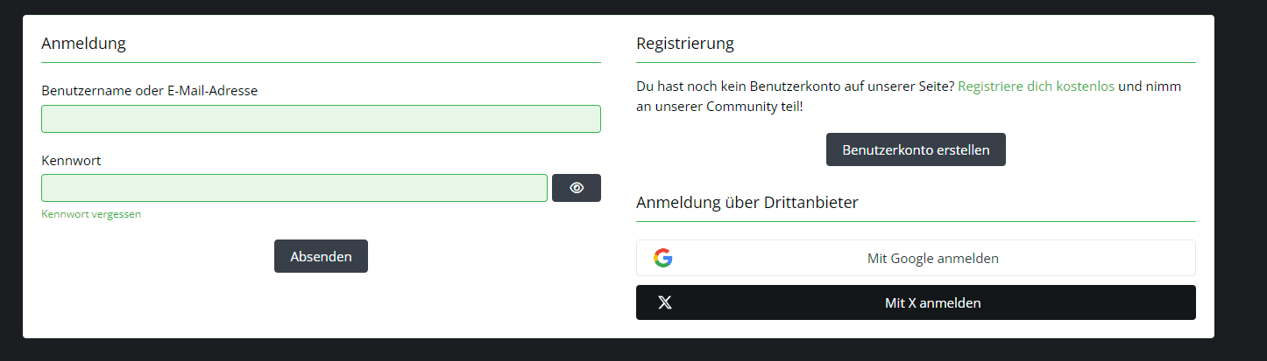Click the X logo icon
Viewport: 1267px width, 361px height.
click(x=665, y=303)
